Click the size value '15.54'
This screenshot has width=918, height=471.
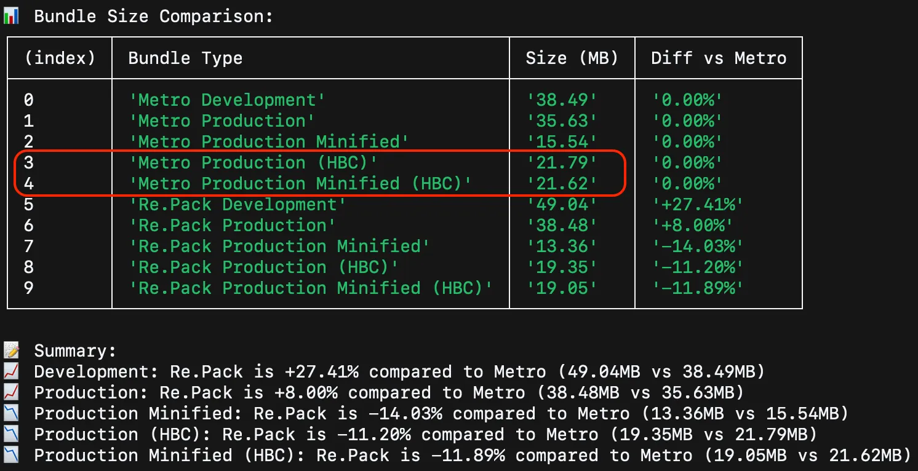(562, 141)
